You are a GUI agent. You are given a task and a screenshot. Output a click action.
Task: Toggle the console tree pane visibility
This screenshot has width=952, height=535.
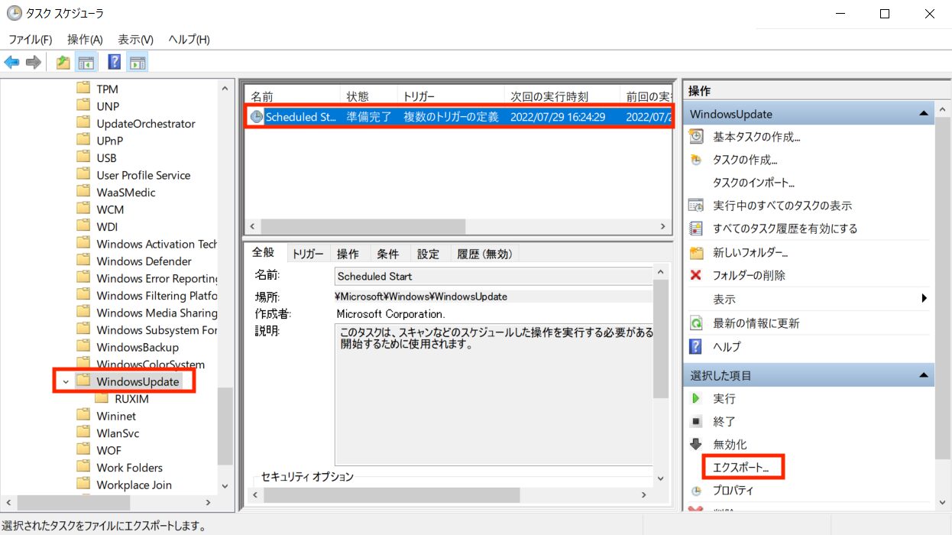[x=86, y=61]
